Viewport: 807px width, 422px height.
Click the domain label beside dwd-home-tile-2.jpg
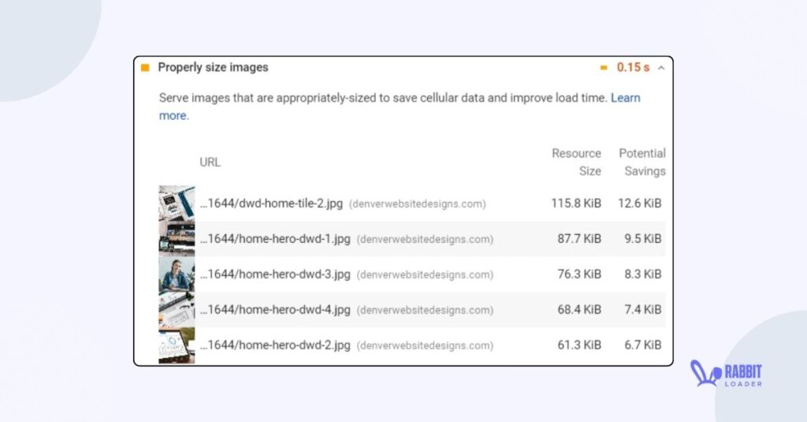[x=418, y=204]
